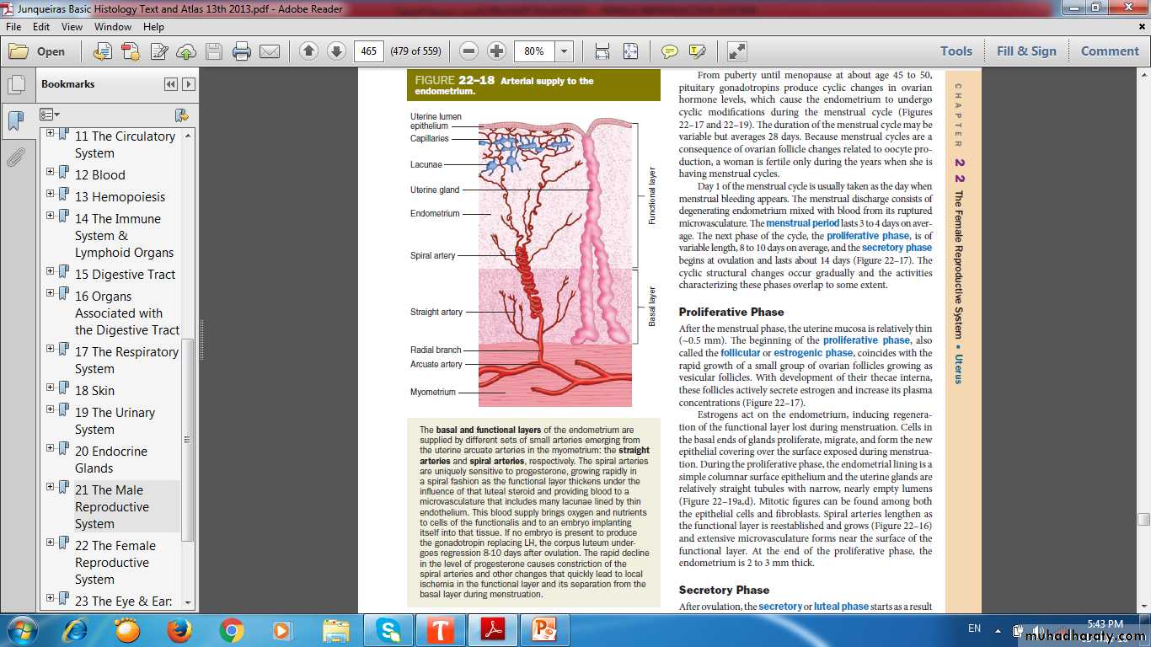This screenshot has height=647, width=1151.
Task: Collapse the Bookmarks navigation pane
Action: [x=171, y=84]
